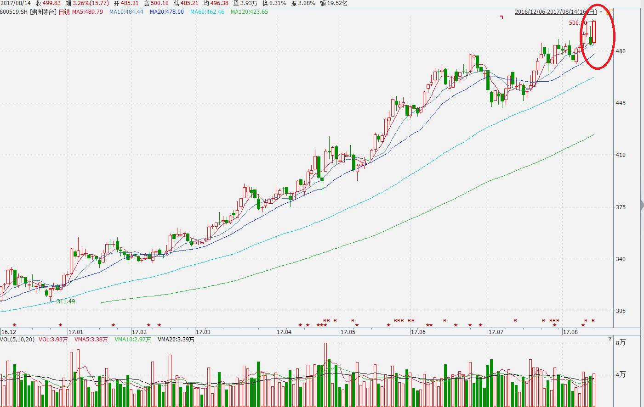Click the right-edge panel expand arrow

coord(642,205)
